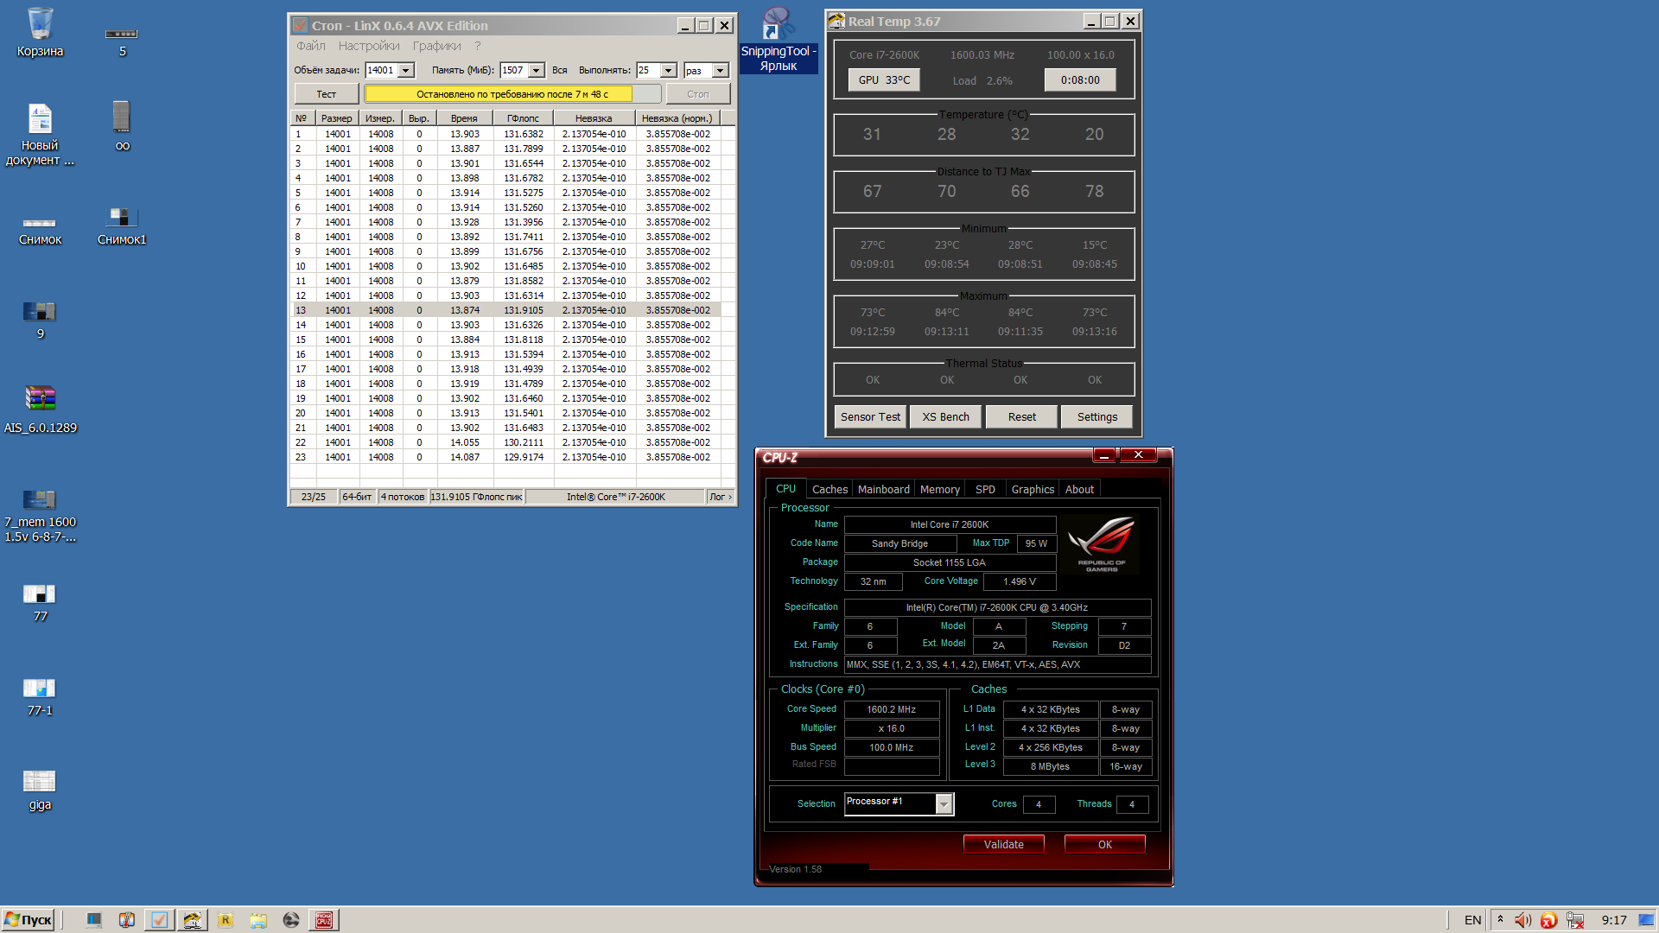The height and width of the screenshot is (933, 1659).
Task: Open the Графики menu in LinX
Action: coord(436,46)
